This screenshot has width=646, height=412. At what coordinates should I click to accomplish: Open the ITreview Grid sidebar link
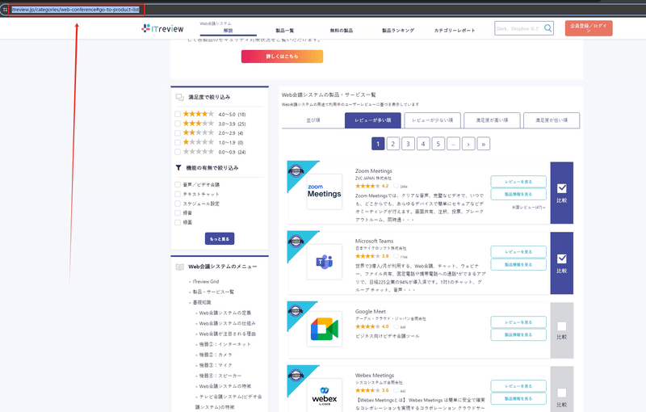(206, 282)
